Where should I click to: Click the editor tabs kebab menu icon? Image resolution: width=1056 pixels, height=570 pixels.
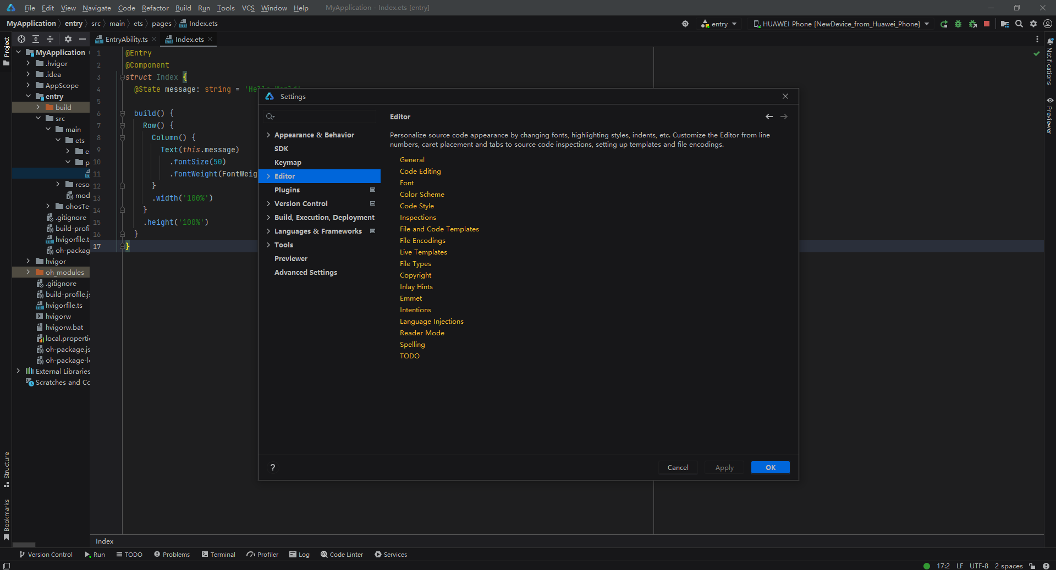click(x=1037, y=39)
